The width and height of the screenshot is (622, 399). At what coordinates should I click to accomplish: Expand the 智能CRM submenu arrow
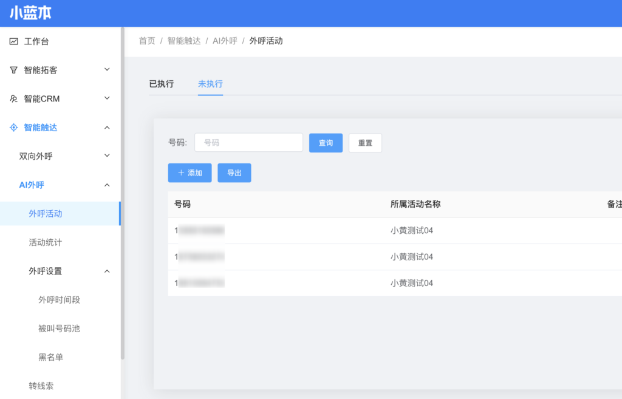tap(107, 98)
